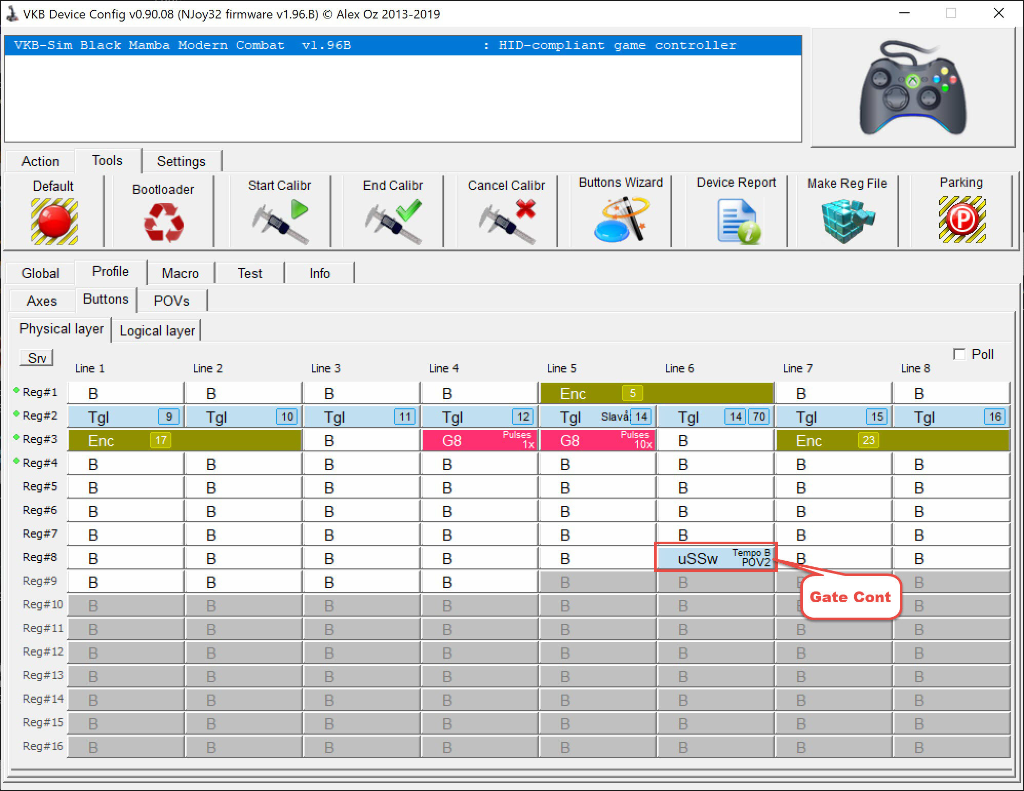Click the Make Reg File cube icon

[x=847, y=222]
